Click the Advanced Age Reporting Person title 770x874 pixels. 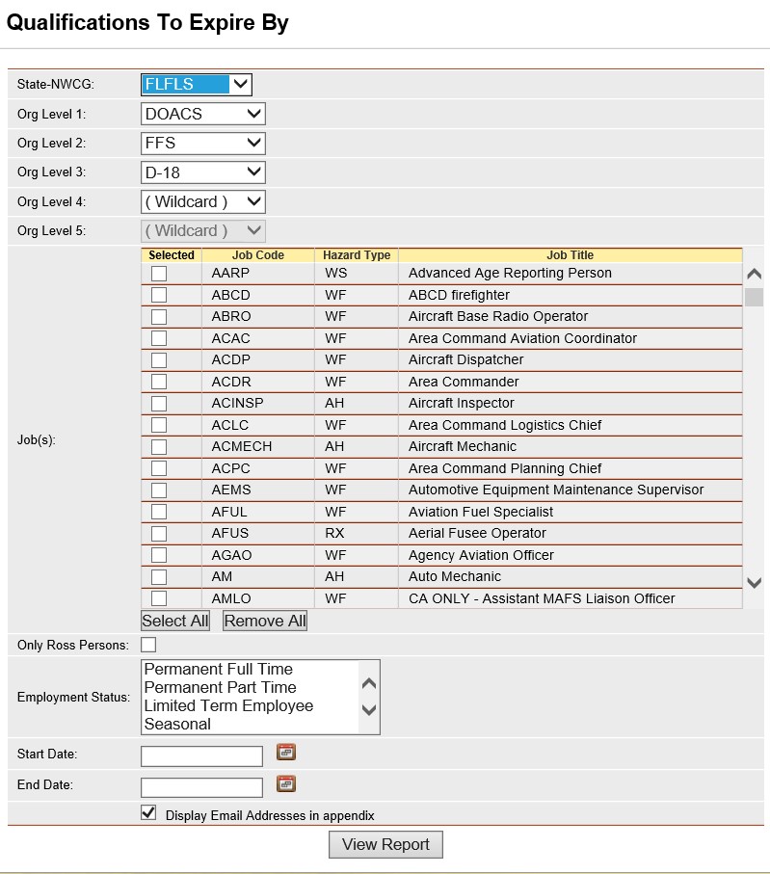510,273
